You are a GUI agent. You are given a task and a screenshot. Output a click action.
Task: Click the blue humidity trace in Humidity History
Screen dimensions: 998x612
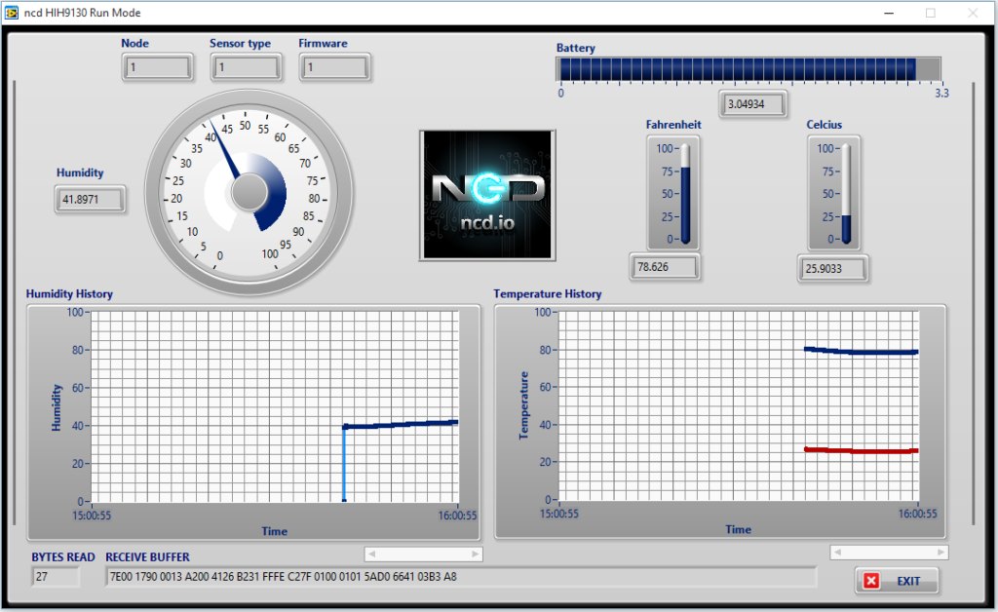[x=401, y=424]
